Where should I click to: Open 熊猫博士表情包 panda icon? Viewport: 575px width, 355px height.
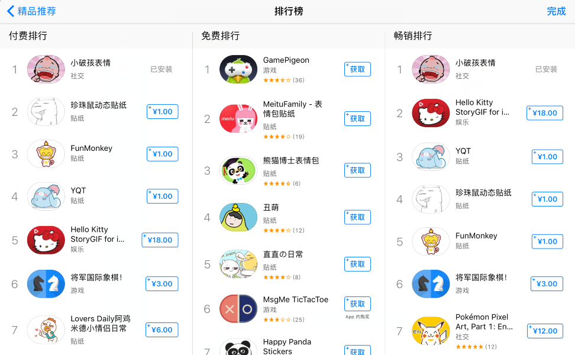tap(238, 170)
